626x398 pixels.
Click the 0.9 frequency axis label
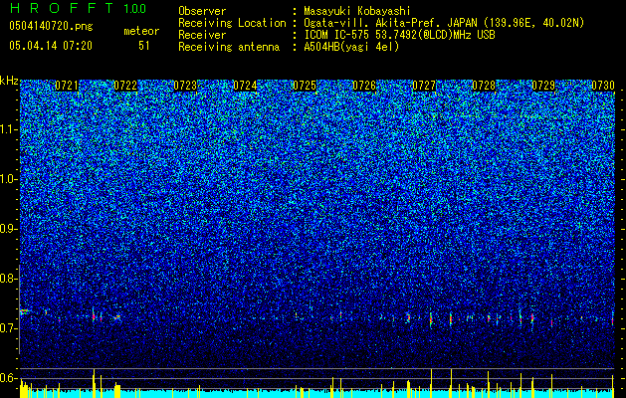9,229
